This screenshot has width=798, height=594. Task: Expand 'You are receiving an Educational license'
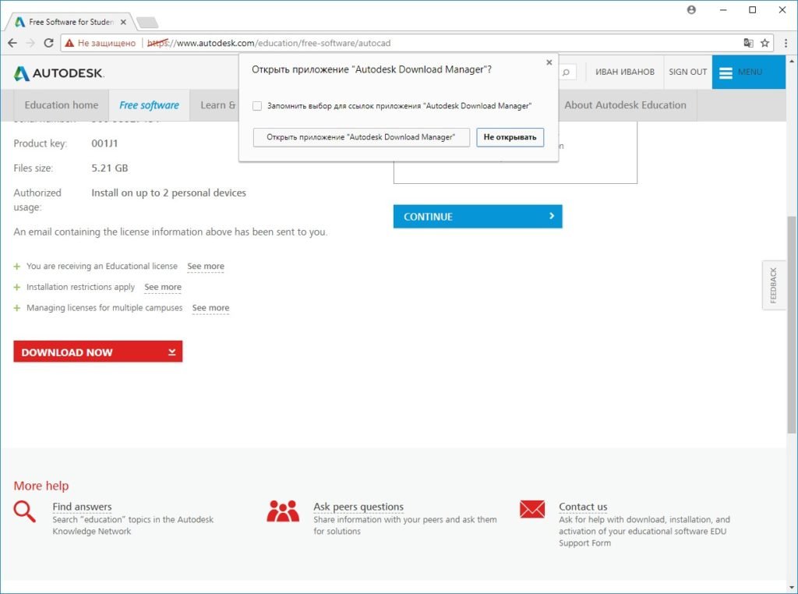point(17,266)
